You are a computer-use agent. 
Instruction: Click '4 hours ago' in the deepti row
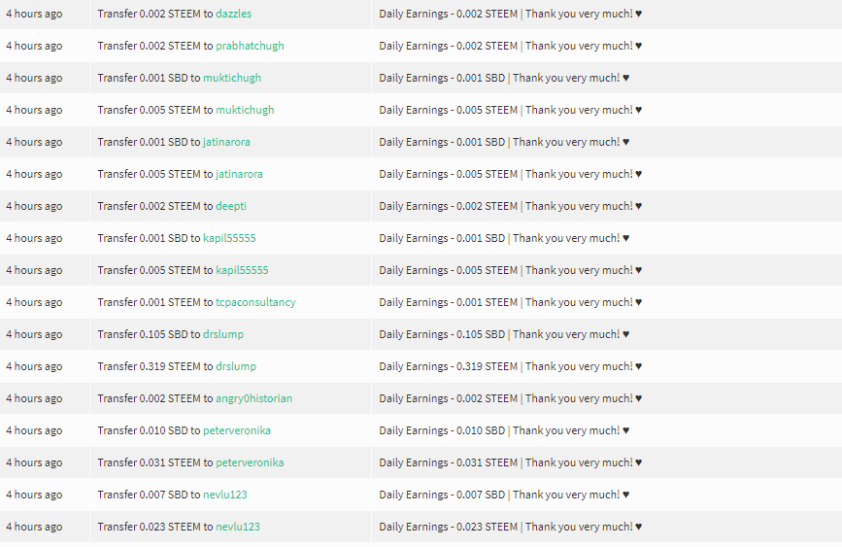[34, 206]
